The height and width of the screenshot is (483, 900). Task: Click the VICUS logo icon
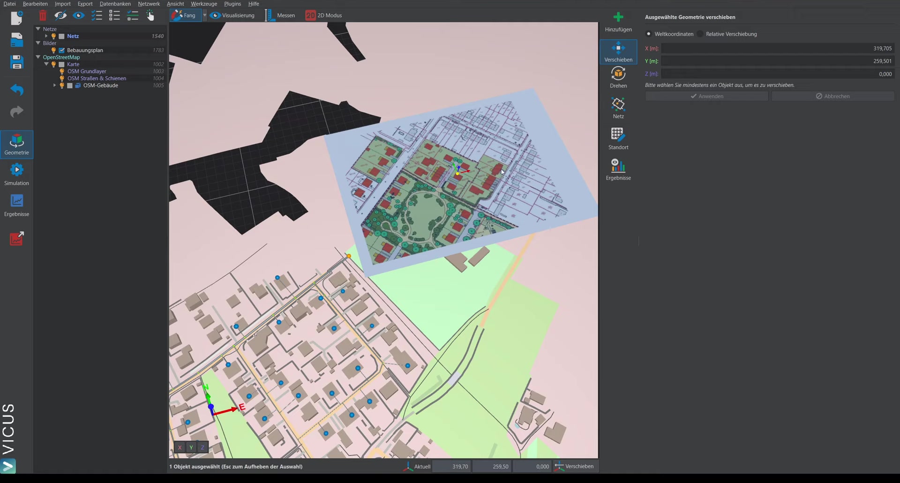pos(8,466)
